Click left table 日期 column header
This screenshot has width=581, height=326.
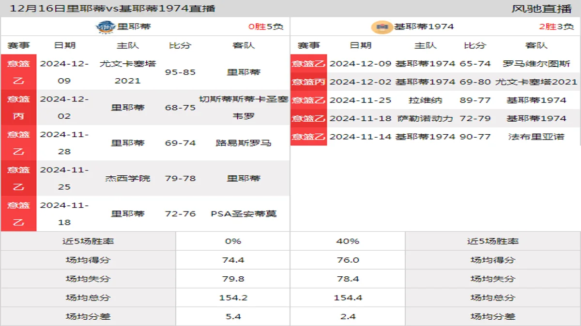pyautogui.click(x=64, y=45)
